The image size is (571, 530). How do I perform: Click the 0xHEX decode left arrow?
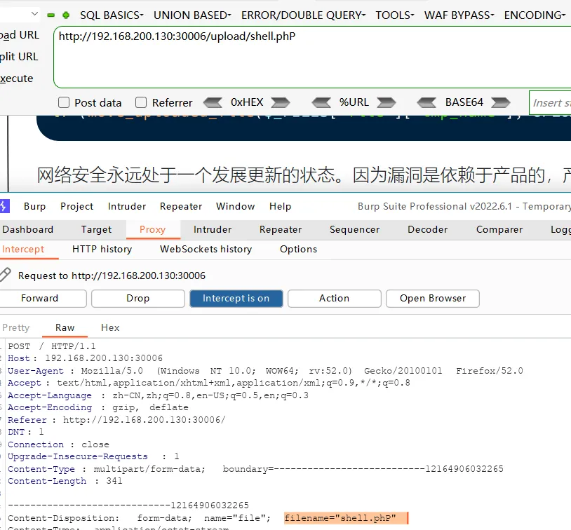213,102
